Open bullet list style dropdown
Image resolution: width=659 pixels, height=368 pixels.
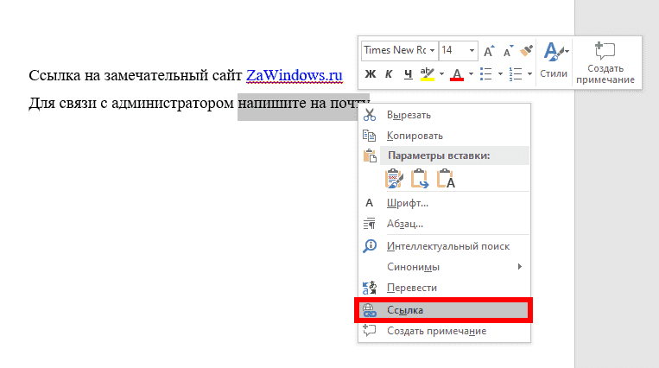500,74
